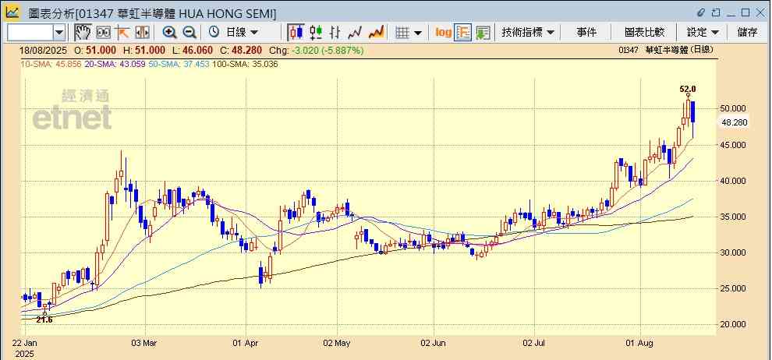The width and height of the screenshot is (772, 360).
Task: Click the chart analysis app icon
Action: point(12,12)
